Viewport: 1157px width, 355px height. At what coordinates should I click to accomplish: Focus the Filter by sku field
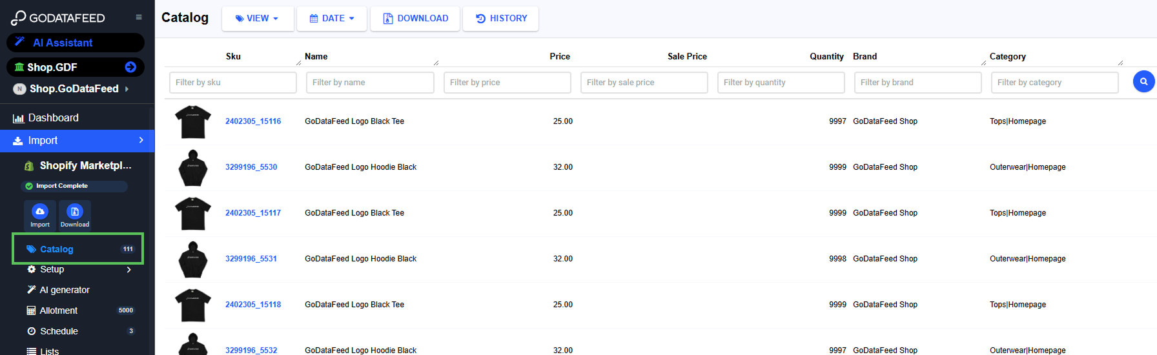(233, 83)
